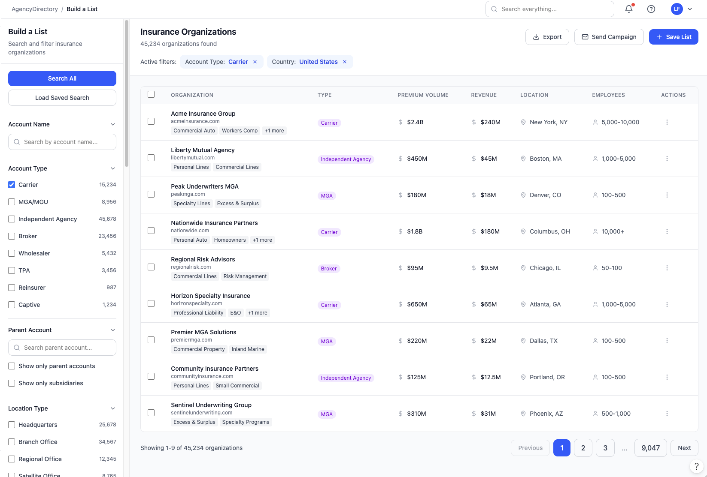Click the location pin icon for New York, NY
This screenshot has height=477, width=707.
click(523, 122)
